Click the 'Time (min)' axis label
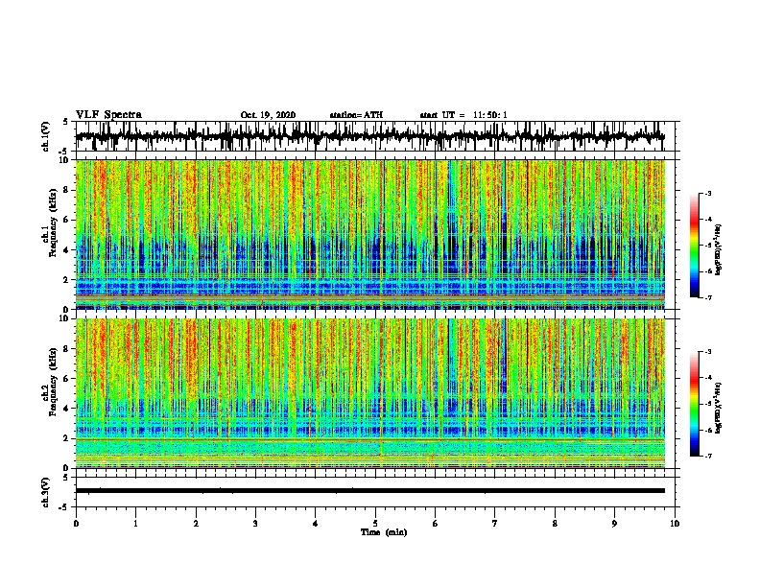Viewport: 760px width, 587px height. [x=384, y=532]
